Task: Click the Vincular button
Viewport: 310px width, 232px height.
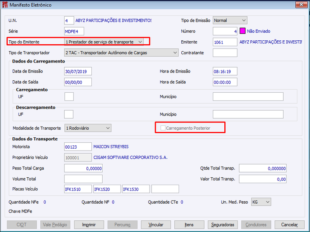Action: (156, 225)
